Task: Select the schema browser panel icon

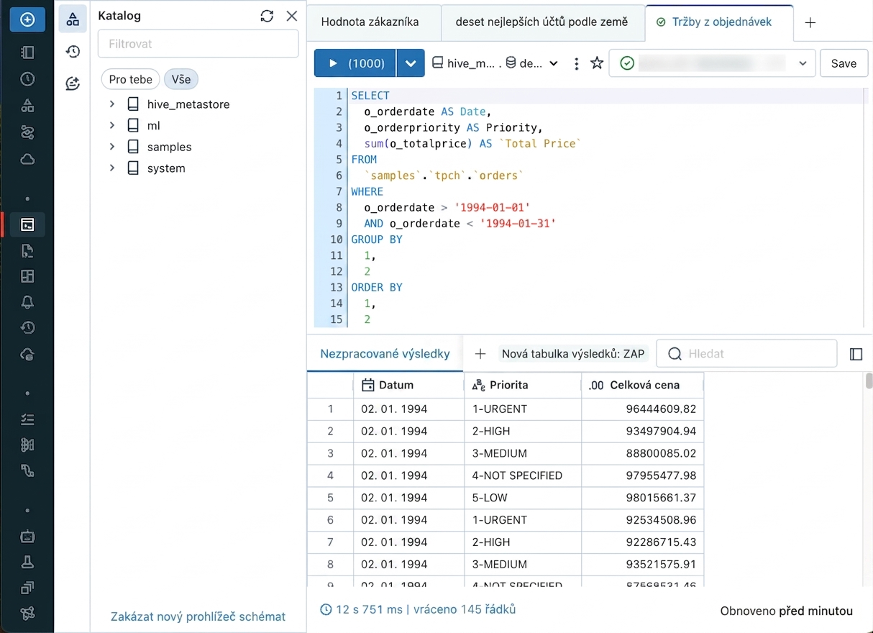Action: click(x=73, y=19)
